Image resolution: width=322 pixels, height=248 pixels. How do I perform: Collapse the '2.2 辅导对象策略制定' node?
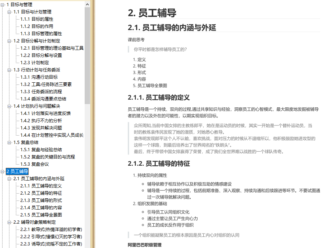(x=9, y=222)
